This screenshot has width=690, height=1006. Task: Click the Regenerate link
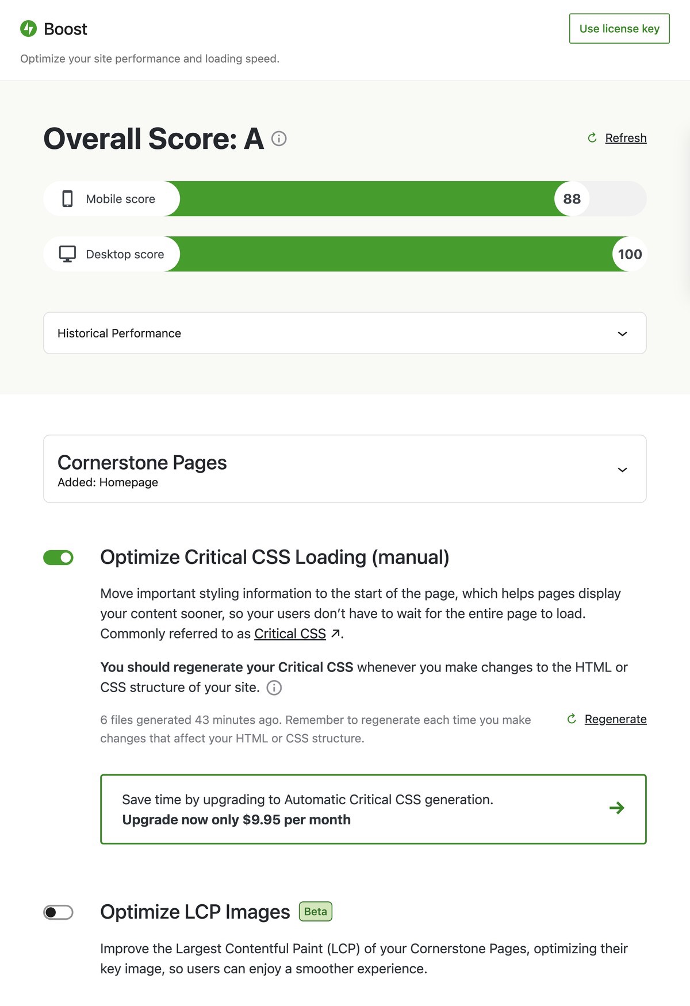[x=615, y=719]
